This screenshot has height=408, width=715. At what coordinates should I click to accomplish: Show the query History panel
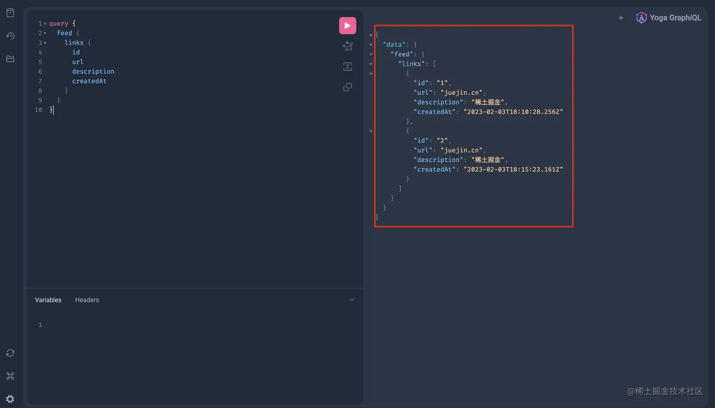10,36
